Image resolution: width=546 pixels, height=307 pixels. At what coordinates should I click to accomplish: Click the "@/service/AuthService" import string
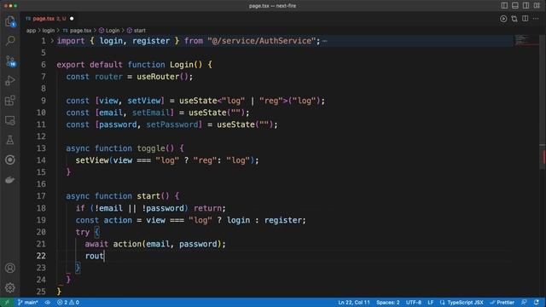click(x=262, y=41)
